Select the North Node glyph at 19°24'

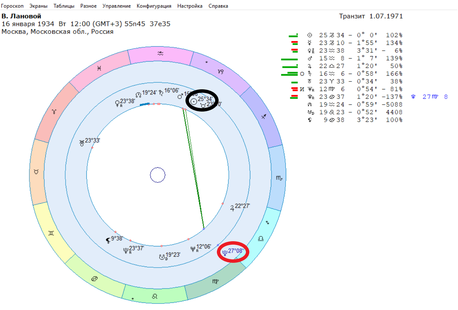(x=138, y=94)
